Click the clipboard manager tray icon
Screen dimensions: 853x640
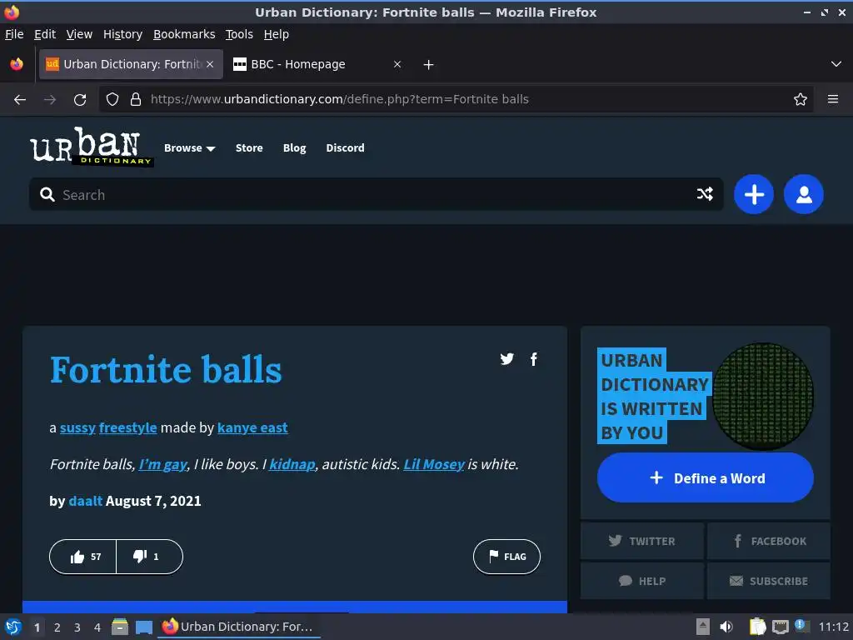[757, 627]
